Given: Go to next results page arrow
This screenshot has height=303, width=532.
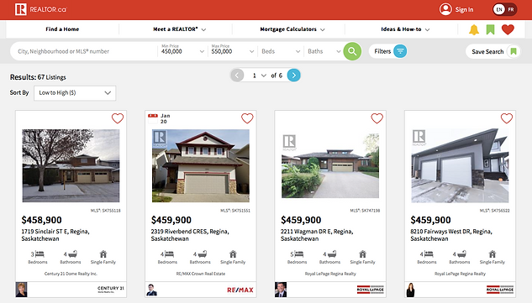Looking at the screenshot, I should click(294, 76).
